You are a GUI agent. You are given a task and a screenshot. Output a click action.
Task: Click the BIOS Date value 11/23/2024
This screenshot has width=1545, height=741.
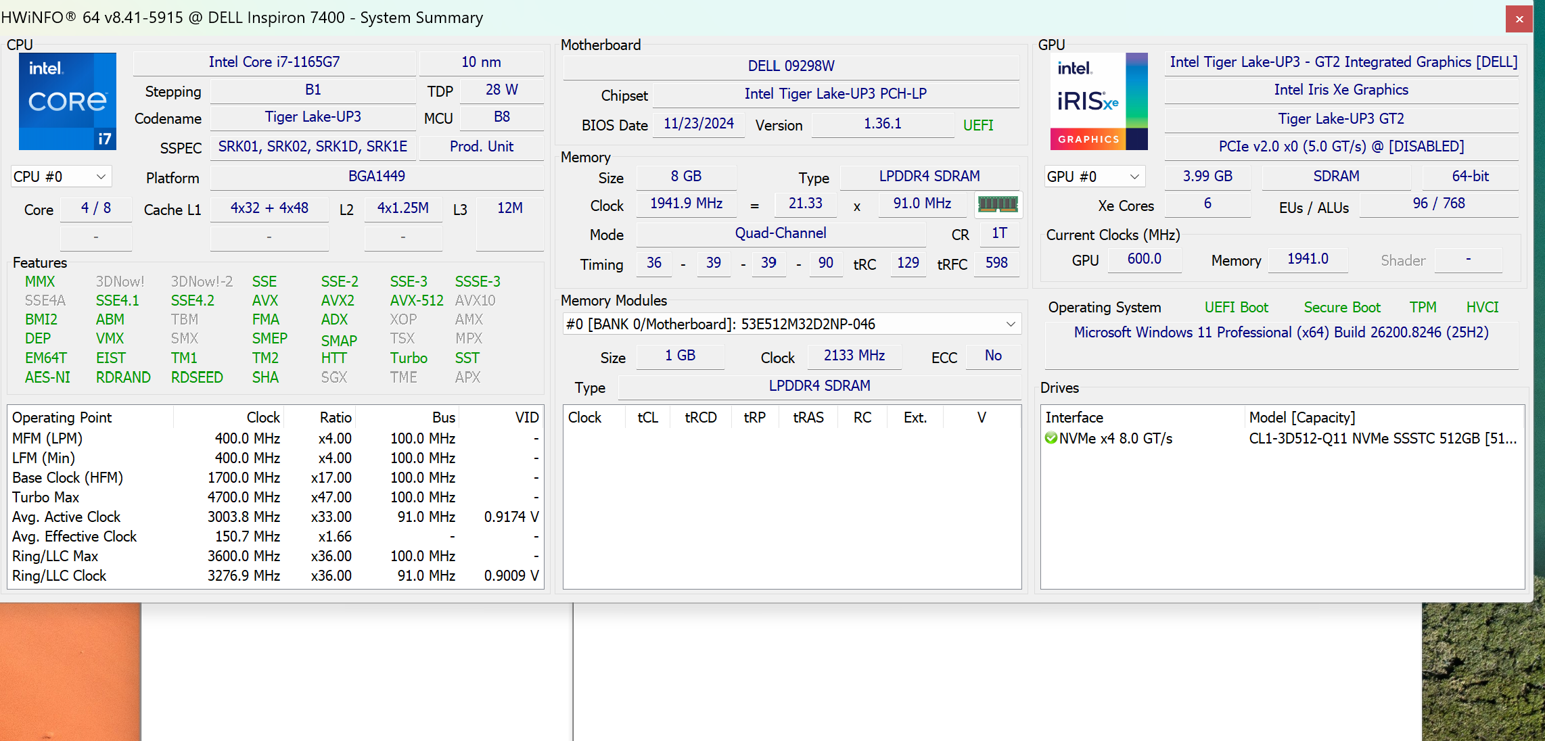click(699, 124)
